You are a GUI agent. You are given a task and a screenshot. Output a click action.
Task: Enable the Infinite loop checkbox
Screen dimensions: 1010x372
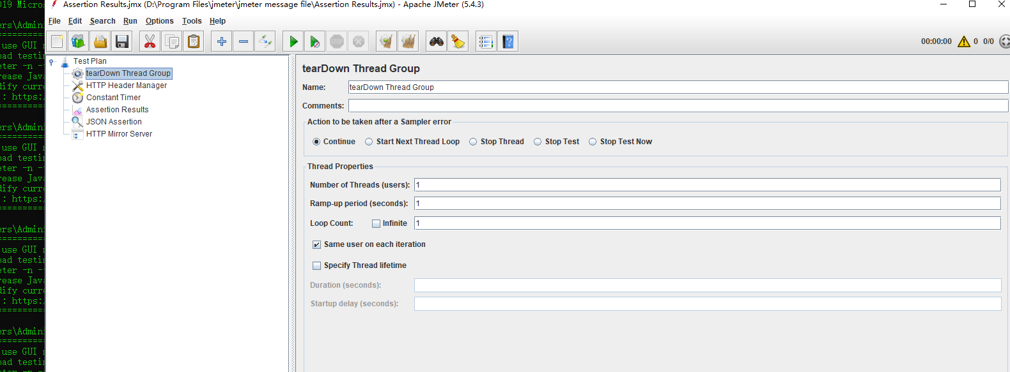pos(377,223)
